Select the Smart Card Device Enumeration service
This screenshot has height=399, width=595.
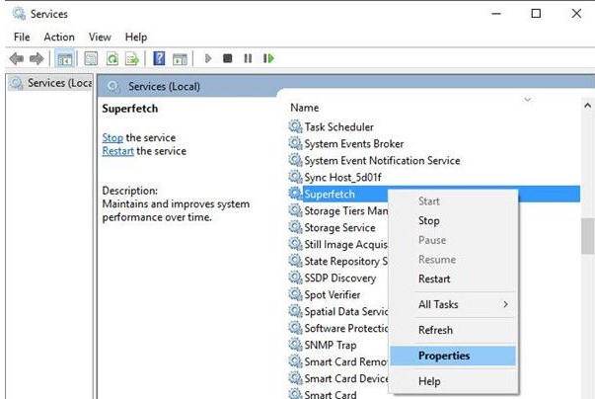tap(345, 378)
